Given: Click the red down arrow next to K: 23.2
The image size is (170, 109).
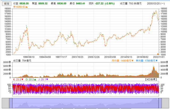Looking at the screenshot, I should point(22,79).
